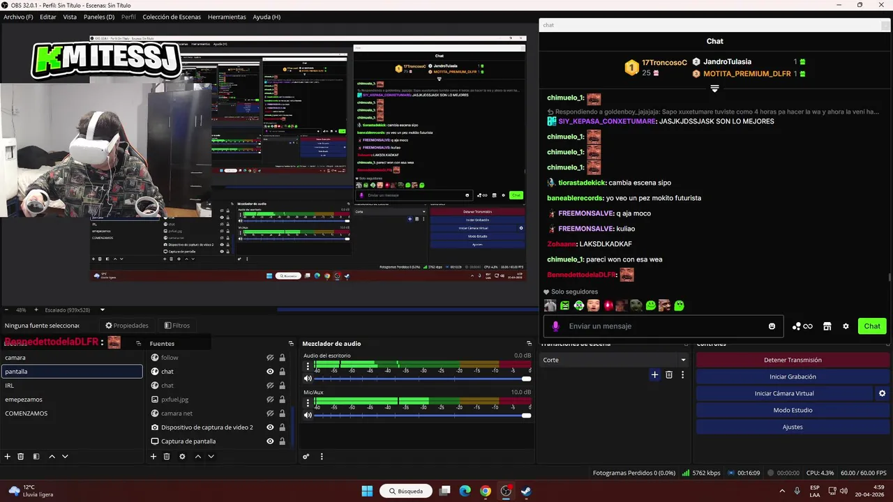Unlock the pxfuel.jpg source

(282, 400)
